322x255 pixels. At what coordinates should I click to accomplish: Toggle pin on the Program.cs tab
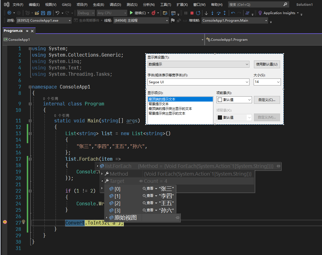[27, 31]
